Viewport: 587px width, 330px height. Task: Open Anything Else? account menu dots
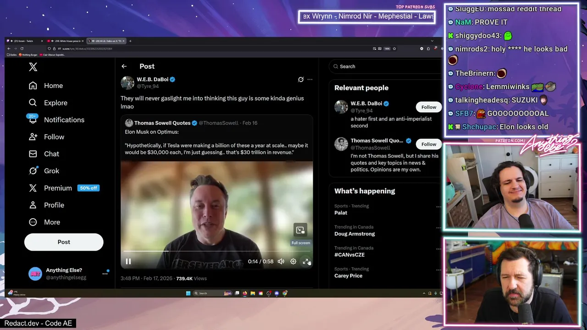(105, 274)
